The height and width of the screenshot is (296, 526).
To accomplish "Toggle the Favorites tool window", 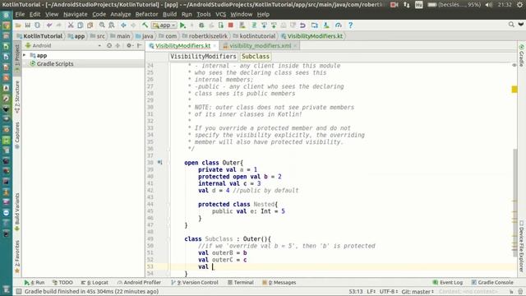I will tap(17, 257).
